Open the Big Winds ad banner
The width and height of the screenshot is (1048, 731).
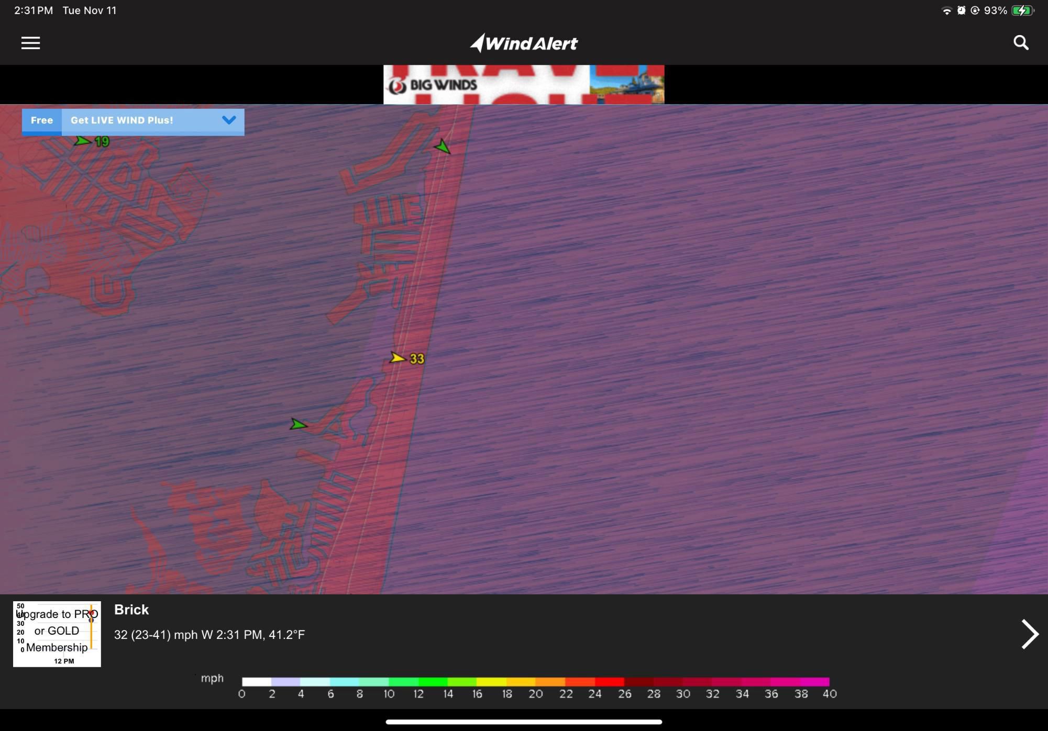point(524,84)
